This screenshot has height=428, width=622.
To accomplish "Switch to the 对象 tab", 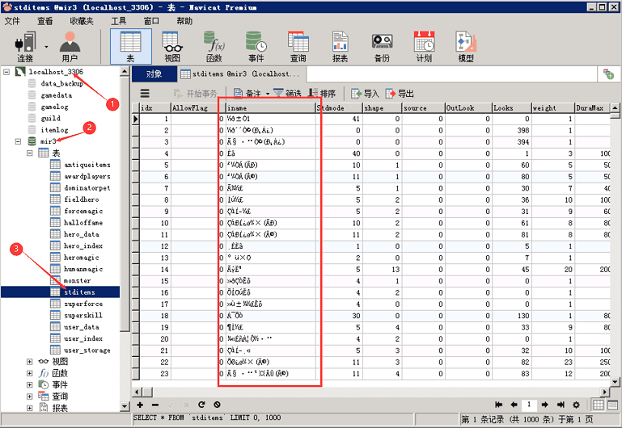I will [154, 73].
